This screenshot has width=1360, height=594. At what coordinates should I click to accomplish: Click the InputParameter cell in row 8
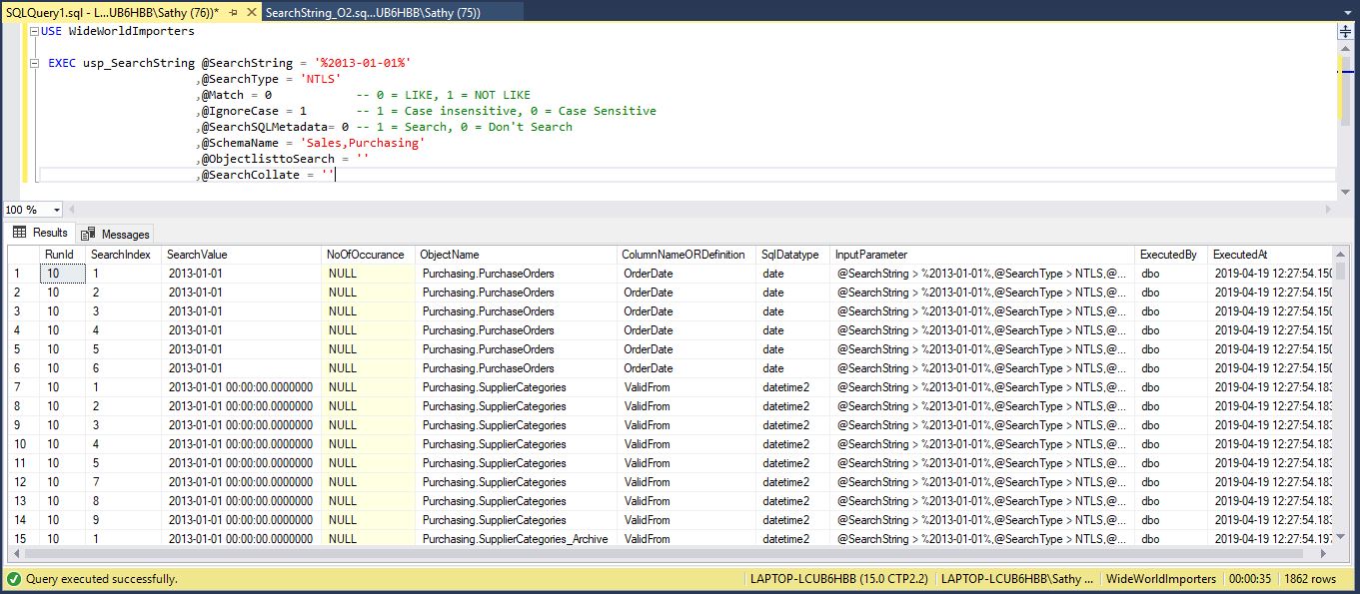click(982, 406)
